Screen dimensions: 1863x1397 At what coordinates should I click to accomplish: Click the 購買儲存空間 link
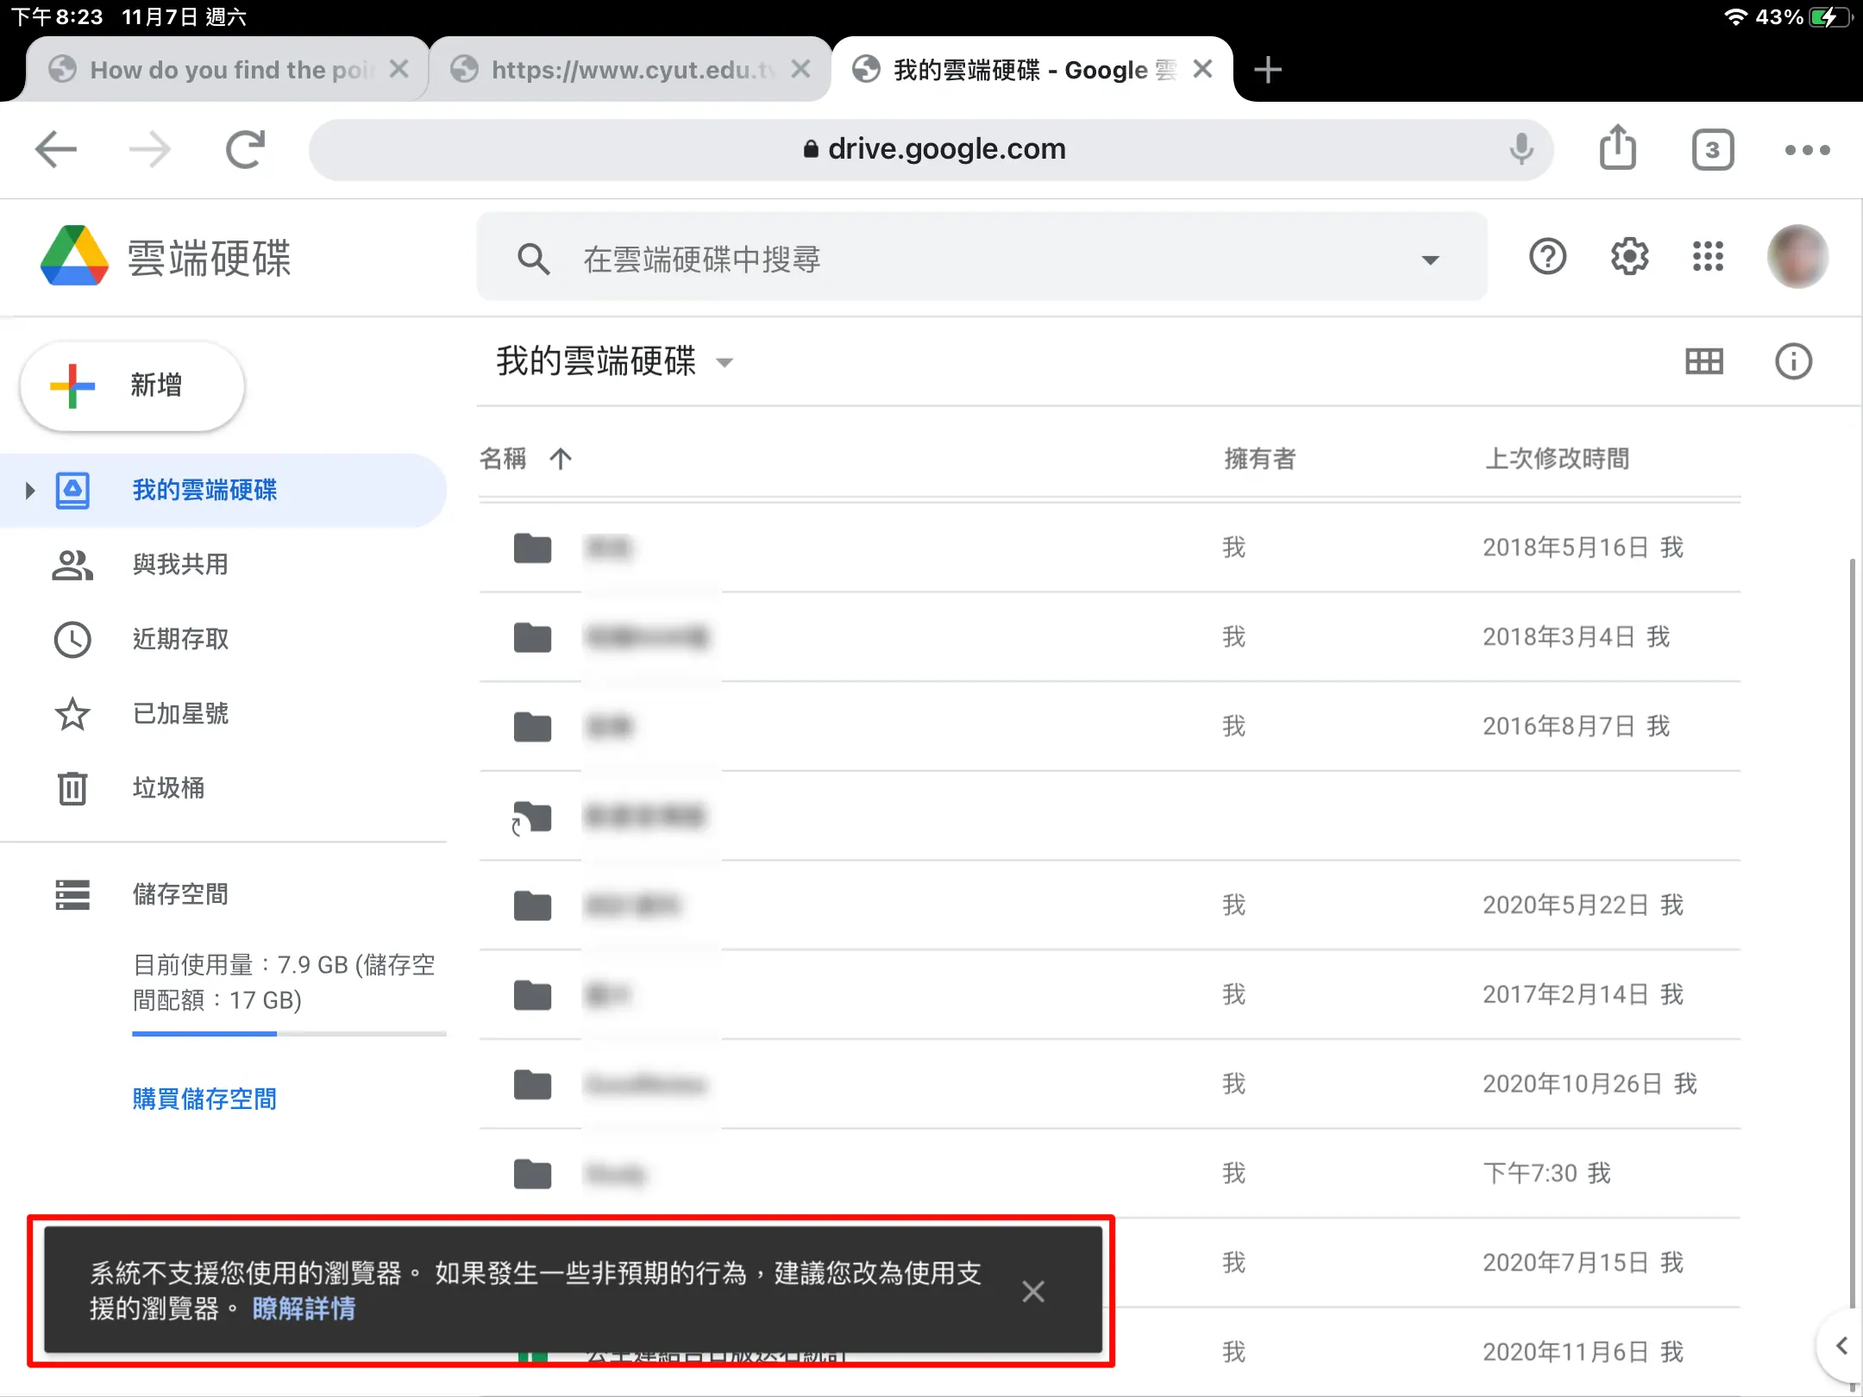tap(204, 1099)
